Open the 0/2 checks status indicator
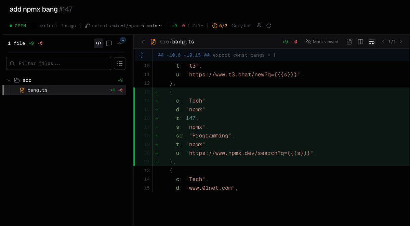 (x=220, y=26)
